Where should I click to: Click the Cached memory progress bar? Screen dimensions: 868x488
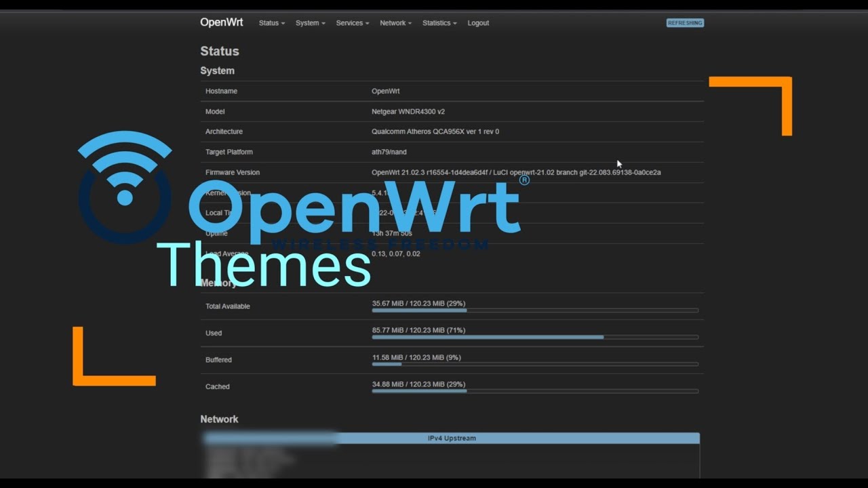(535, 391)
